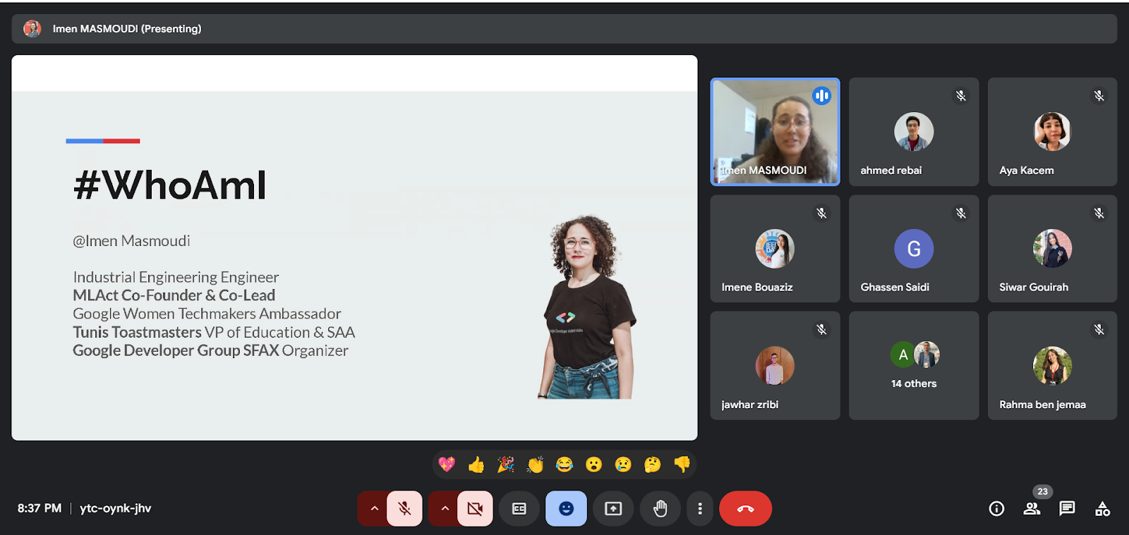Image resolution: width=1129 pixels, height=535 pixels.
Task: Open chat with everyone
Action: (x=1067, y=508)
